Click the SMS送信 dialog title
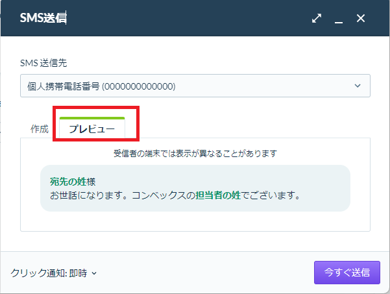Viewport: 390px width, 294px height. tap(43, 18)
